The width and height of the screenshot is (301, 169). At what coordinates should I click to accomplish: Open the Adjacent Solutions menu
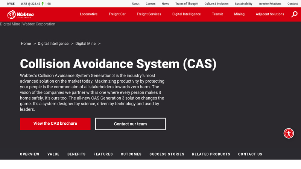pos(270,14)
